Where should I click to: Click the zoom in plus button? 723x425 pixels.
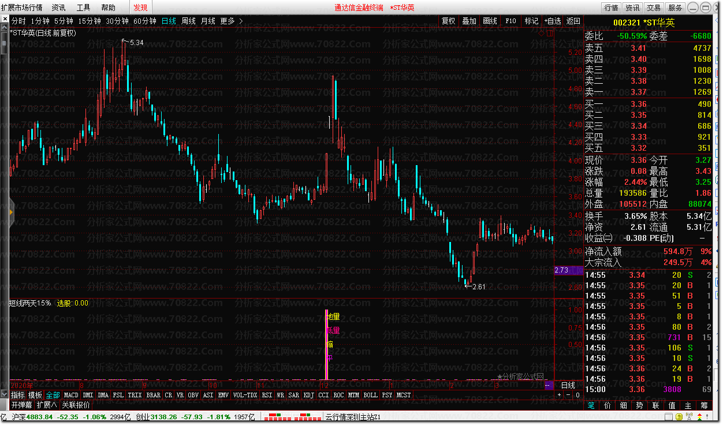click(x=558, y=395)
